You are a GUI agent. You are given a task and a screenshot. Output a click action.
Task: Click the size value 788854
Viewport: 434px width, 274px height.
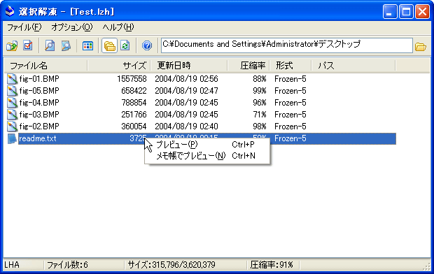[134, 103]
